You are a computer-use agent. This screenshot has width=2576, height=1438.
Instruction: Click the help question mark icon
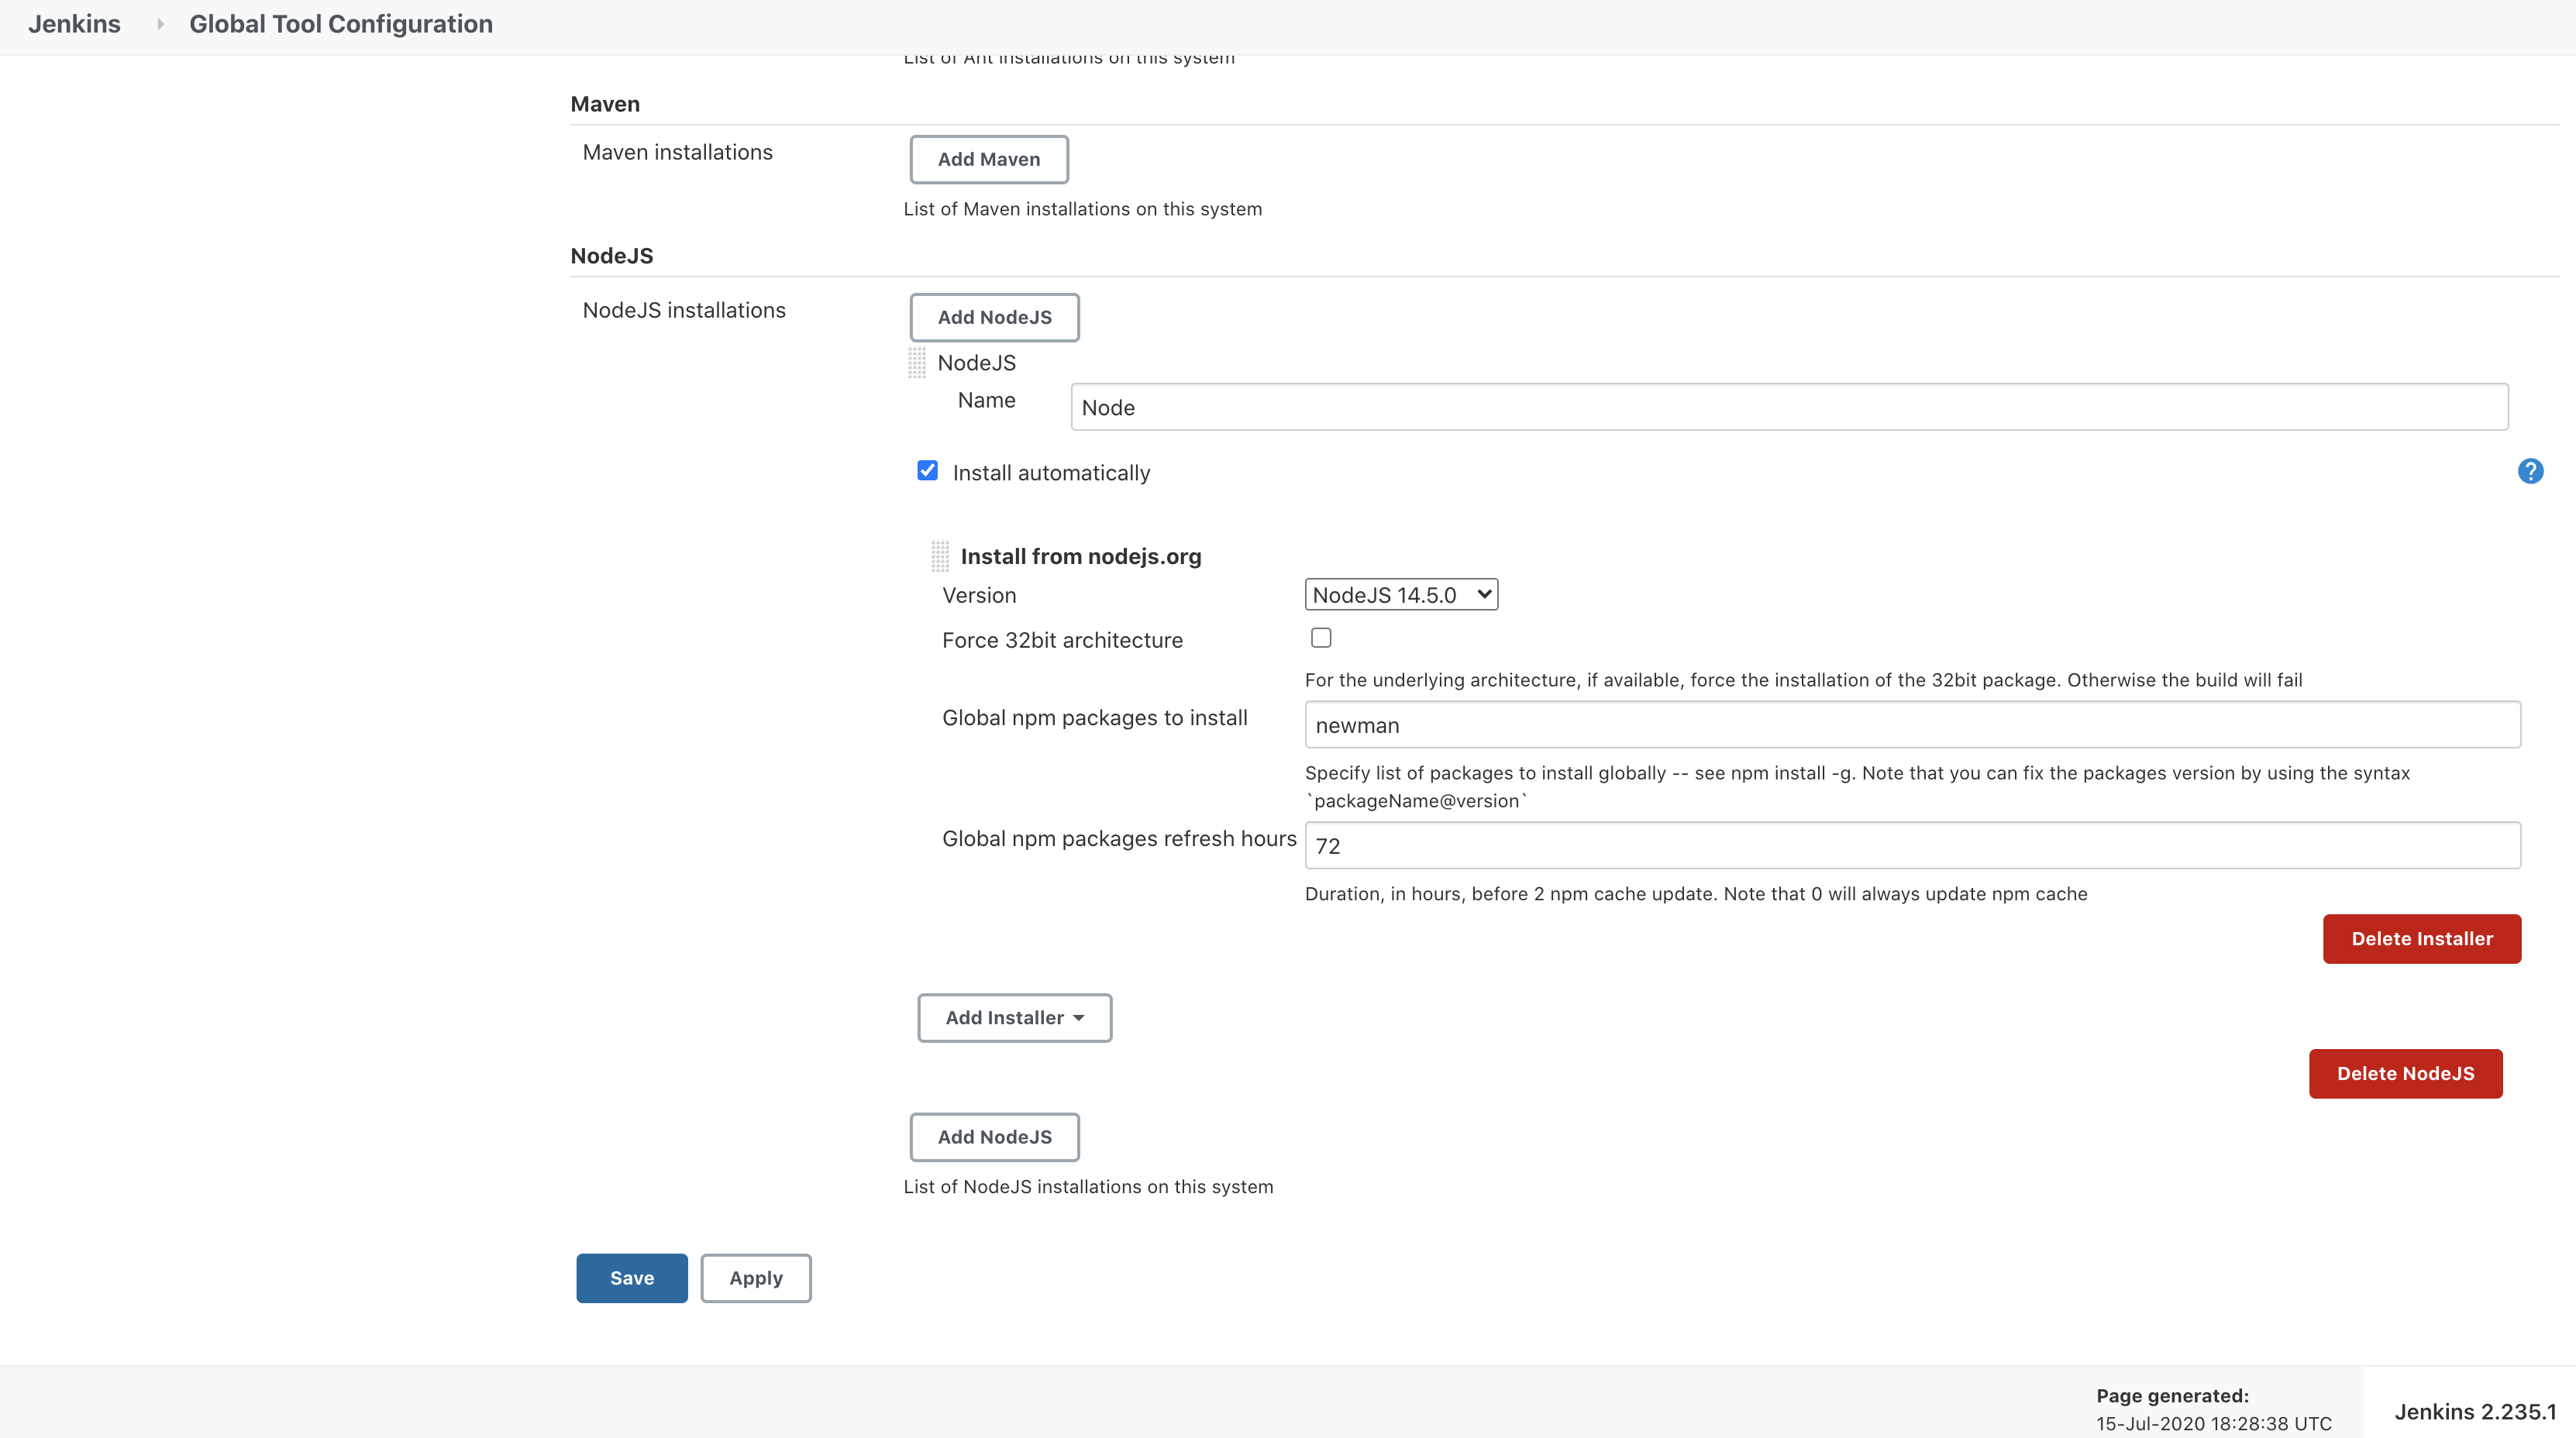click(x=2530, y=470)
